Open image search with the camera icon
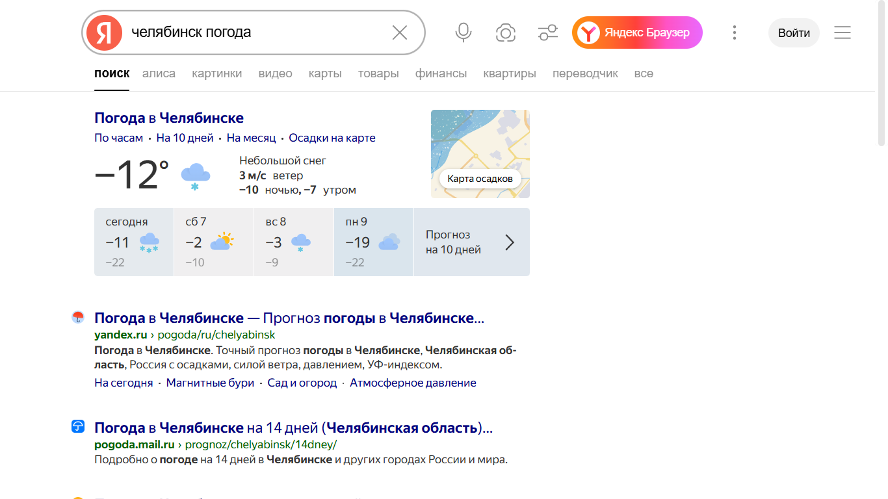 [506, 32]
